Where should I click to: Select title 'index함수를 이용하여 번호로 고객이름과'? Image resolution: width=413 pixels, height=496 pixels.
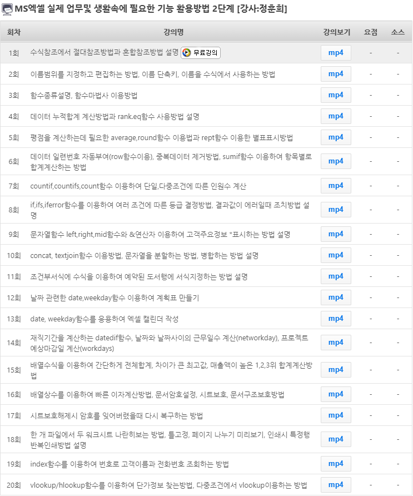tap(130, 464)
